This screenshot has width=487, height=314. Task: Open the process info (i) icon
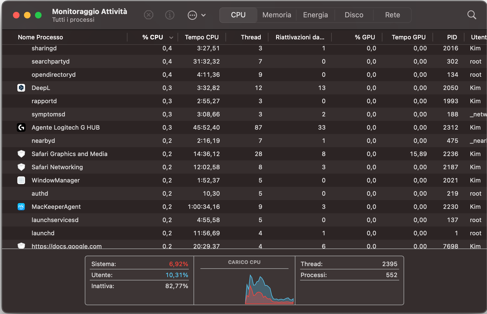point(170,15)
